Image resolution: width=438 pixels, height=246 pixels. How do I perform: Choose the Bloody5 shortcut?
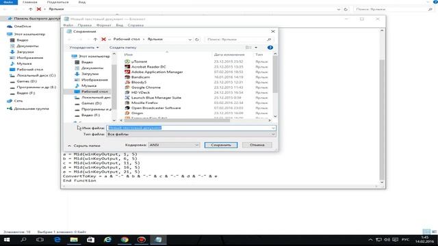pos(136,82)
